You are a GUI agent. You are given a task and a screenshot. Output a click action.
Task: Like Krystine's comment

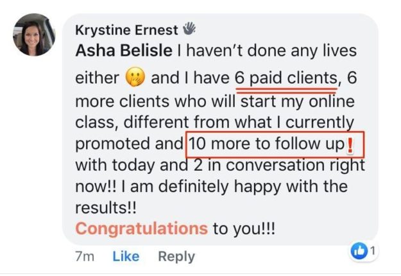pyautogui.click(x=126, y=257)
